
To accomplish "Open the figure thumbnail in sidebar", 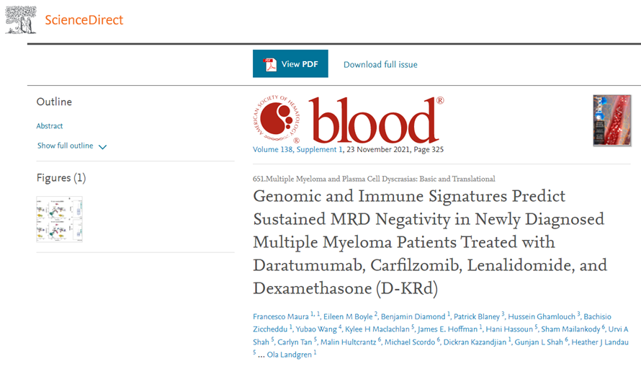I will tap(59, 218).
